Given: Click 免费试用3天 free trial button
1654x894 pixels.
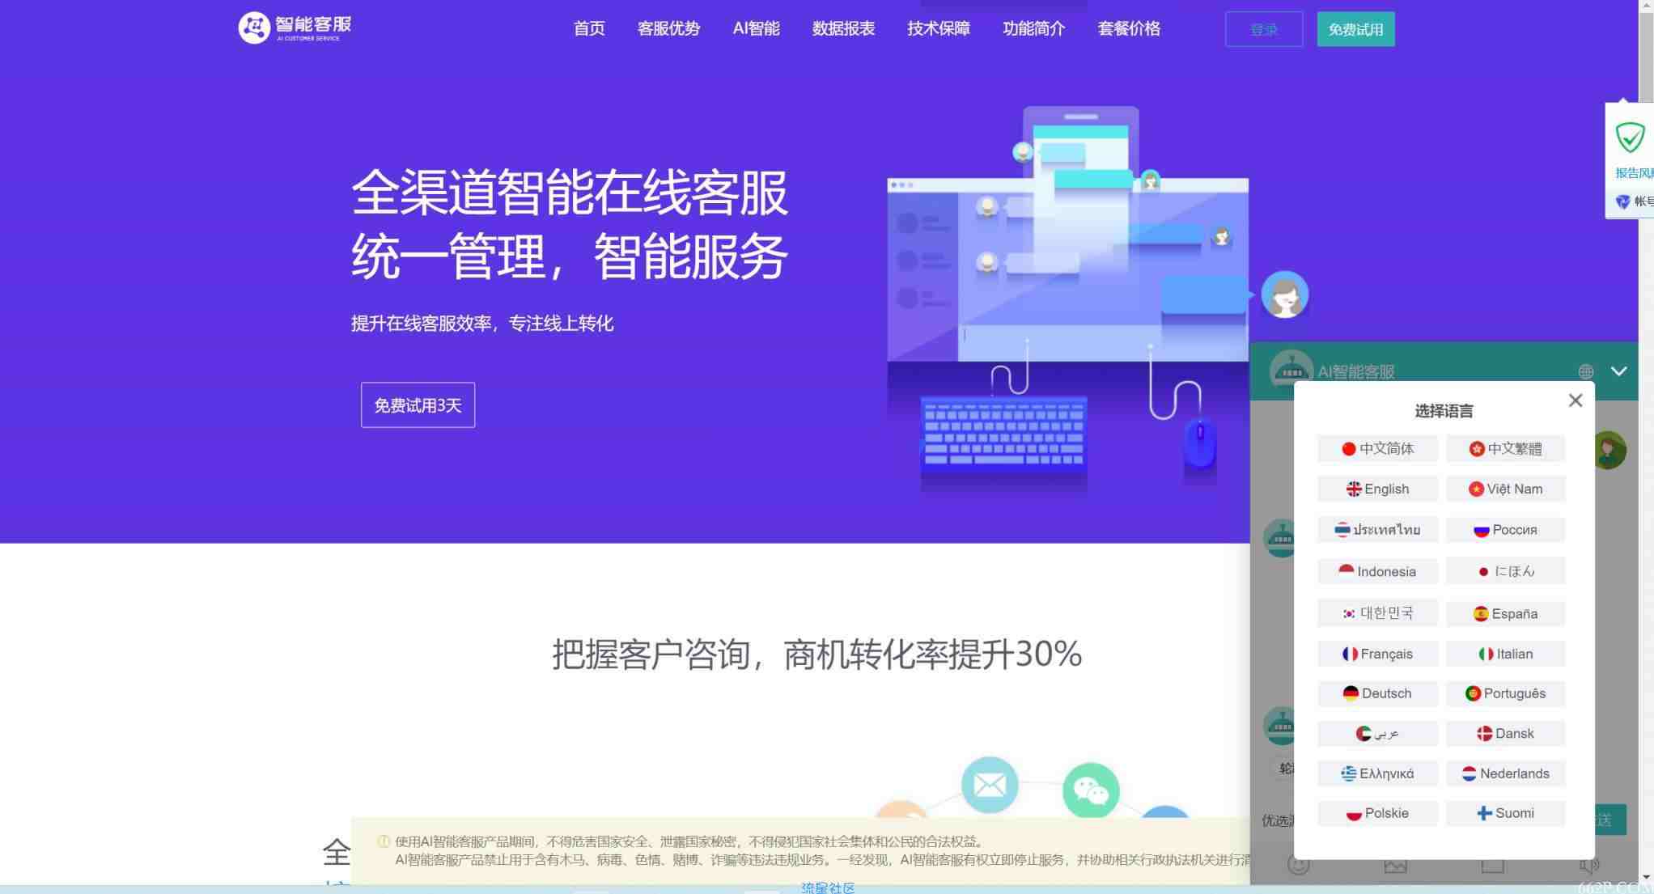Looking at the screenshot, I should (x=418, y=405).
